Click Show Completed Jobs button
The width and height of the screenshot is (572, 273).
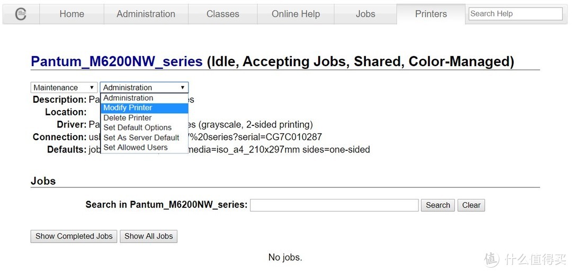pyautogui.click(x=74, y=236)
